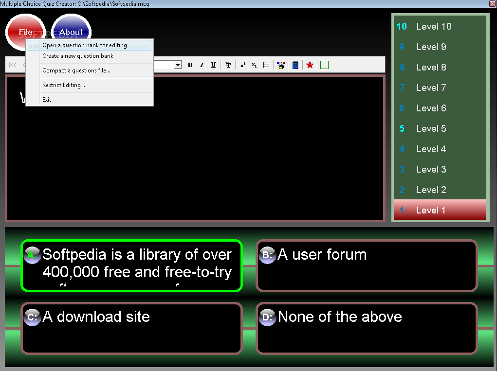Choose Create a new question bank

(x=90, y=56)
